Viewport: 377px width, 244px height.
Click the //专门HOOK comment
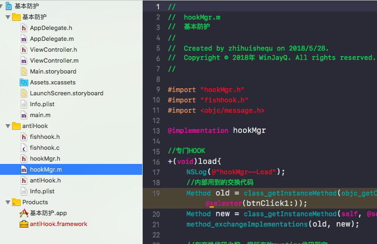coord(186,151)
